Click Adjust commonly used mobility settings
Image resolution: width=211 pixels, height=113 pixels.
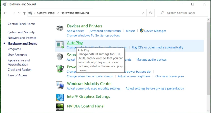tap(94, 89)
